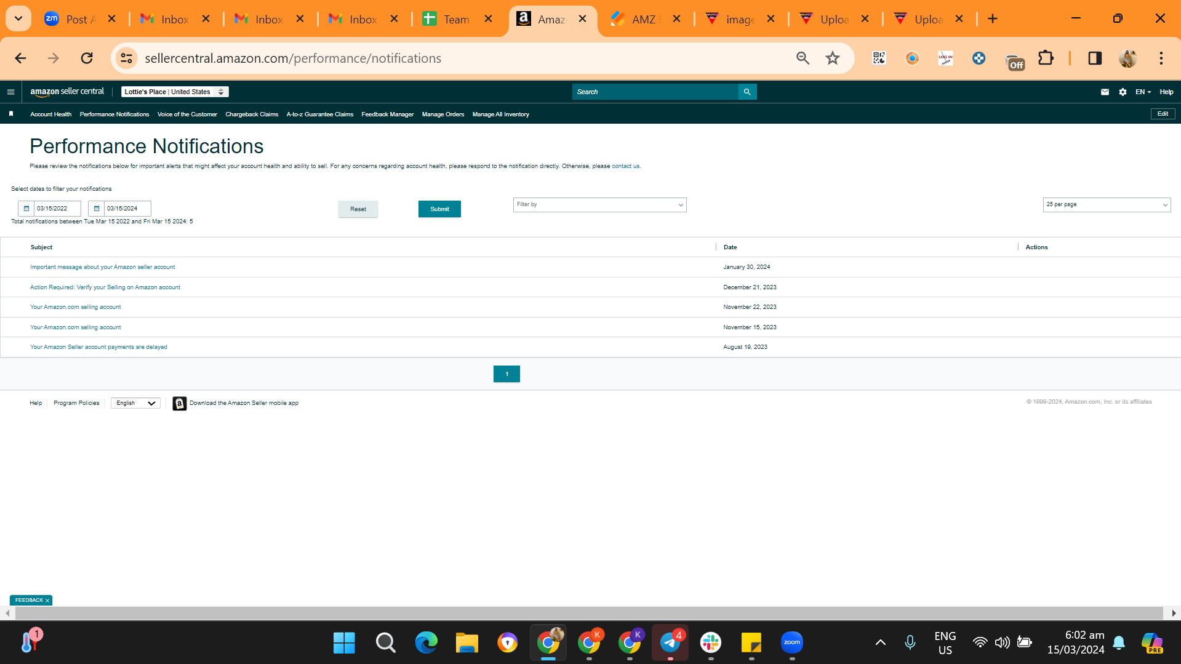Open Slack from the taskbar
Screen dimensions: 1181x664
coord(711,642)
